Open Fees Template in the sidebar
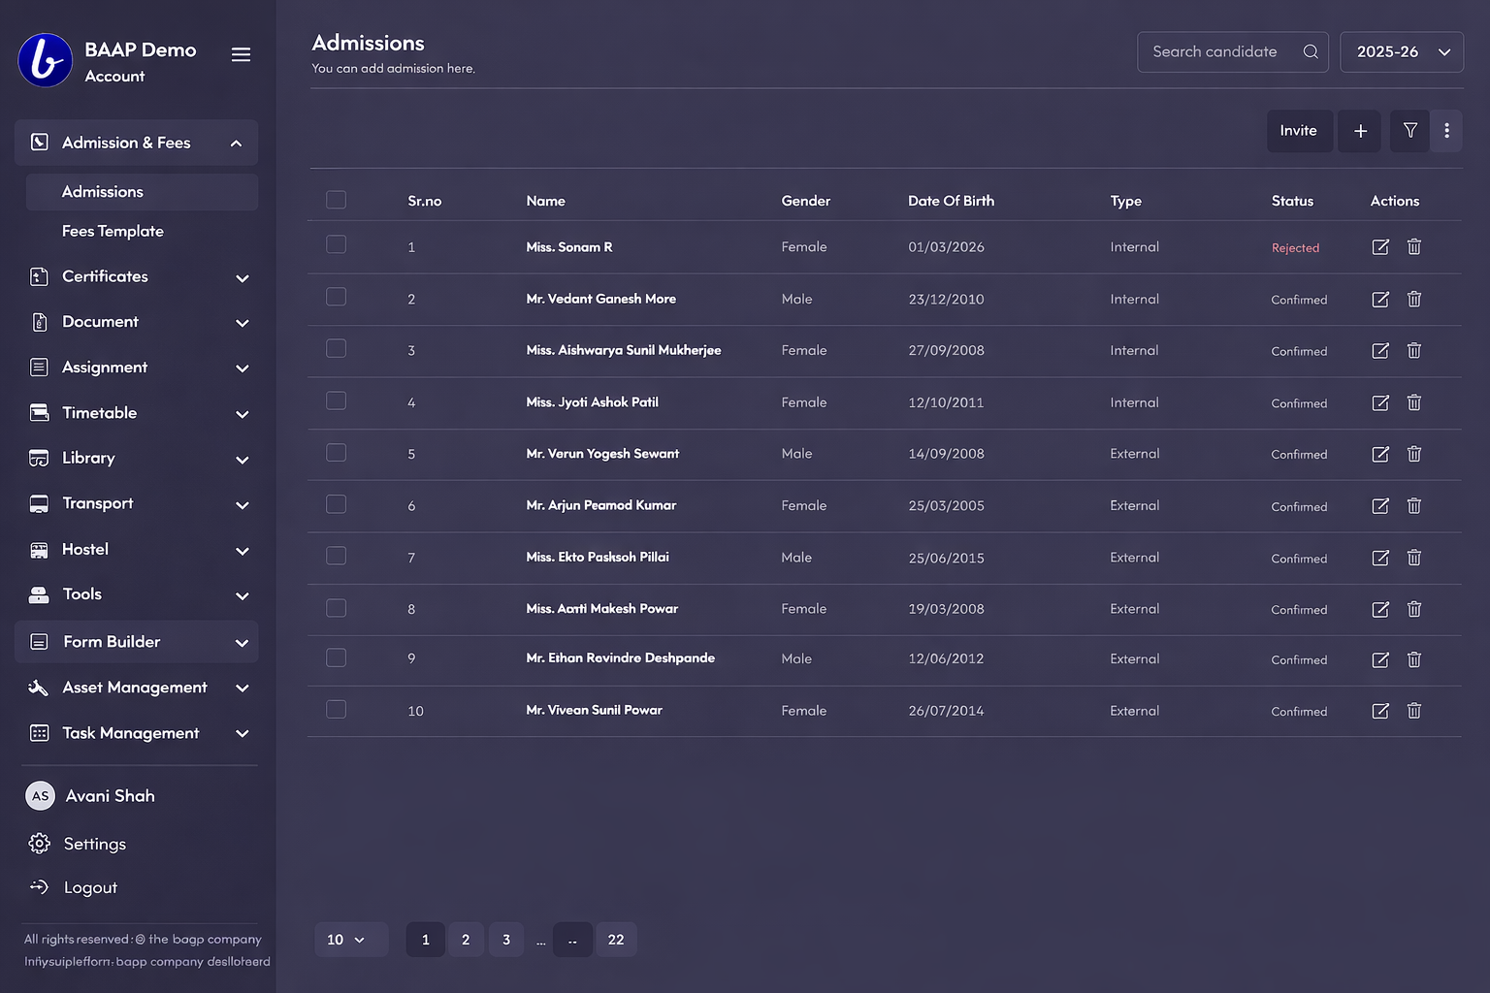This screenshot has width=1490, height=993. [113, 232]
